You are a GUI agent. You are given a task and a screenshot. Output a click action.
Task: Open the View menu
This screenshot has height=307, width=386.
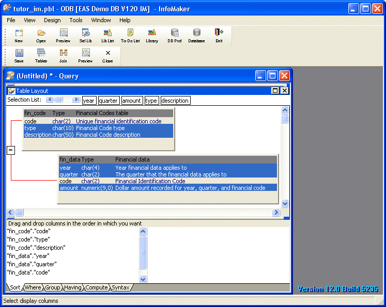(29, 20)
